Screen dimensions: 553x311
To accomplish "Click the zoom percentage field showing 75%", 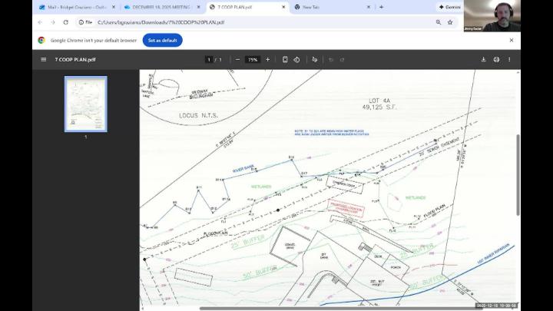I will (252, 59).
